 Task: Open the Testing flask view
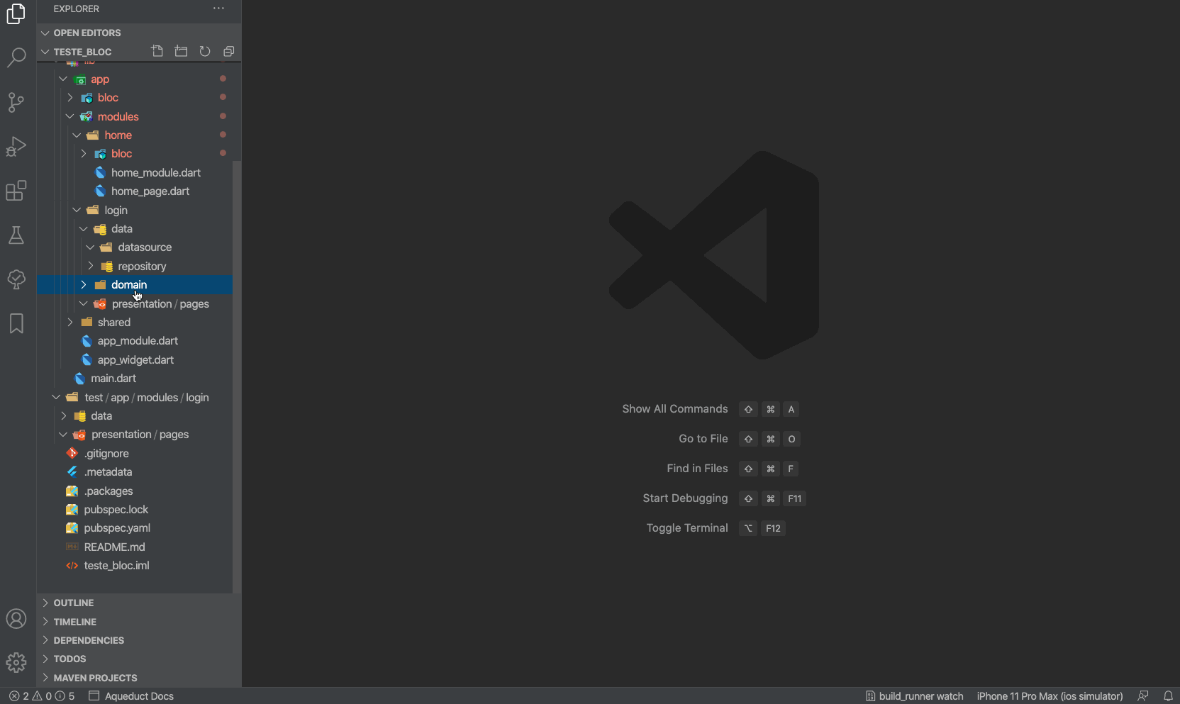(x=16, y=235)
